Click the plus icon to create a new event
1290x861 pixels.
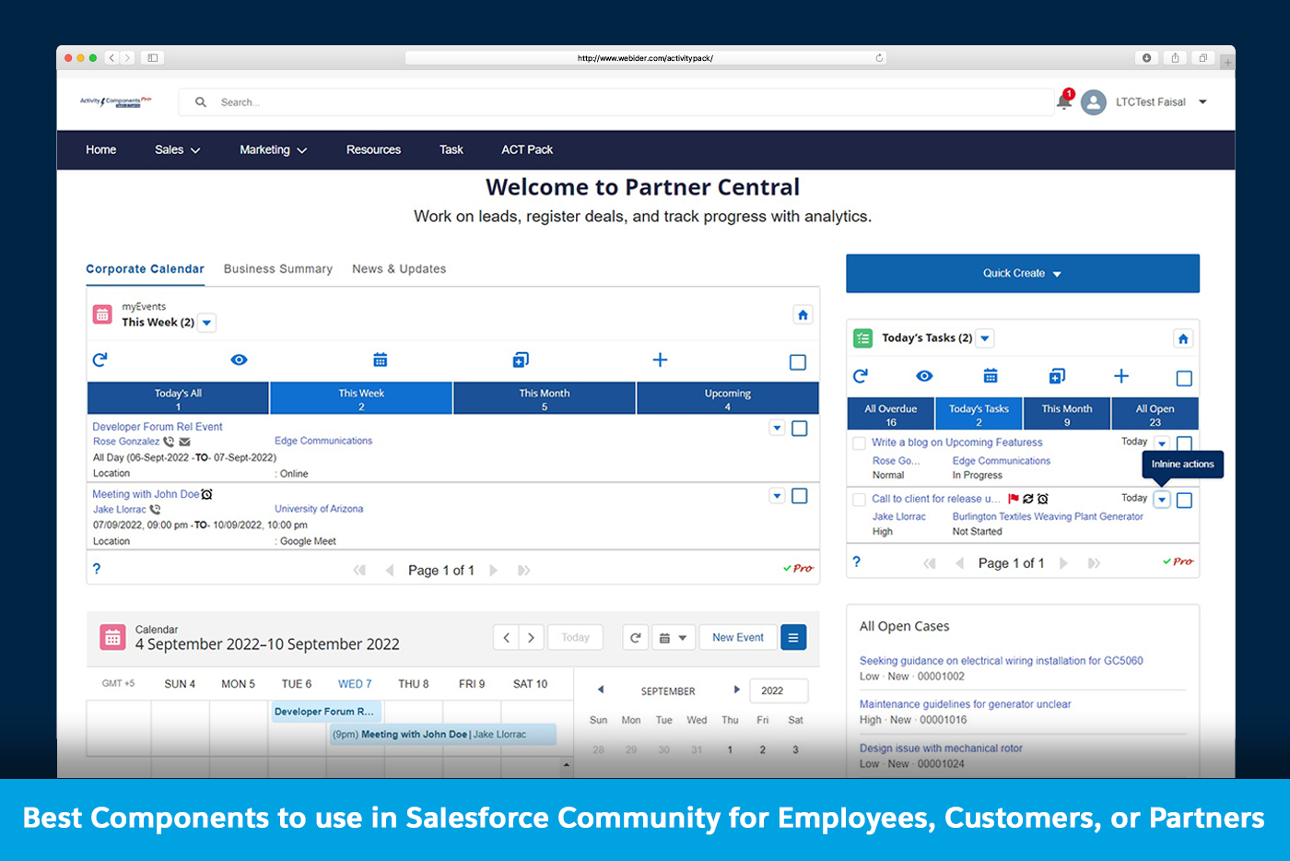(660, 360)
